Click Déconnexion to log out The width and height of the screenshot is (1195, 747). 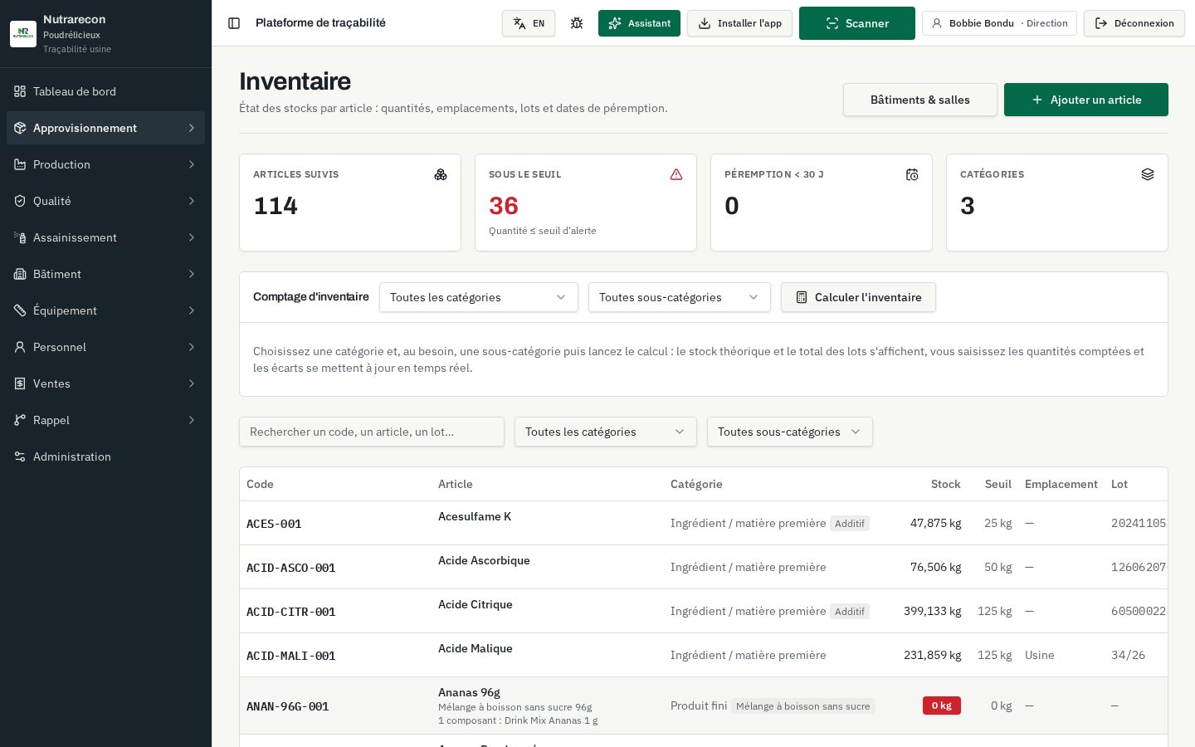pyautogui.click(x=1134, y=23)
